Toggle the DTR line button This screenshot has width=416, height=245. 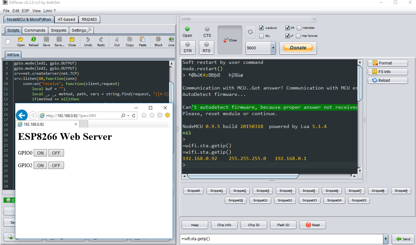(188, 47)
